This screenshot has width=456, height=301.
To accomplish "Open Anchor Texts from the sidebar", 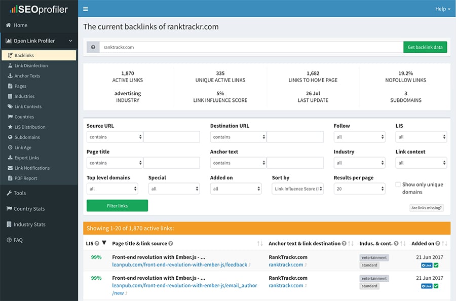I will (27, 76).
